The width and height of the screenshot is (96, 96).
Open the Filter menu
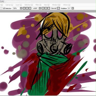pos(38,5)
